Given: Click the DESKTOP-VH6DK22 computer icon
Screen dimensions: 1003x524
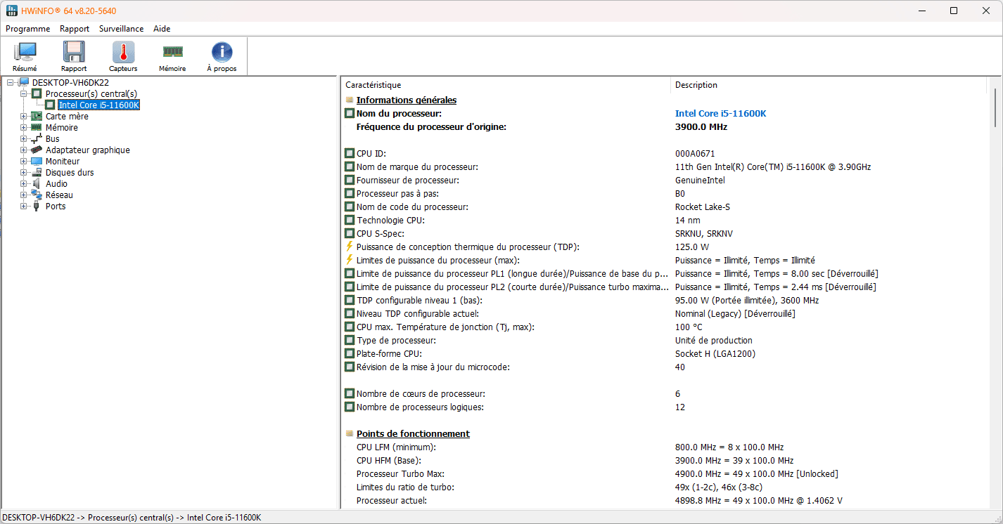Looking at the screenshot, I should [23, 83].
